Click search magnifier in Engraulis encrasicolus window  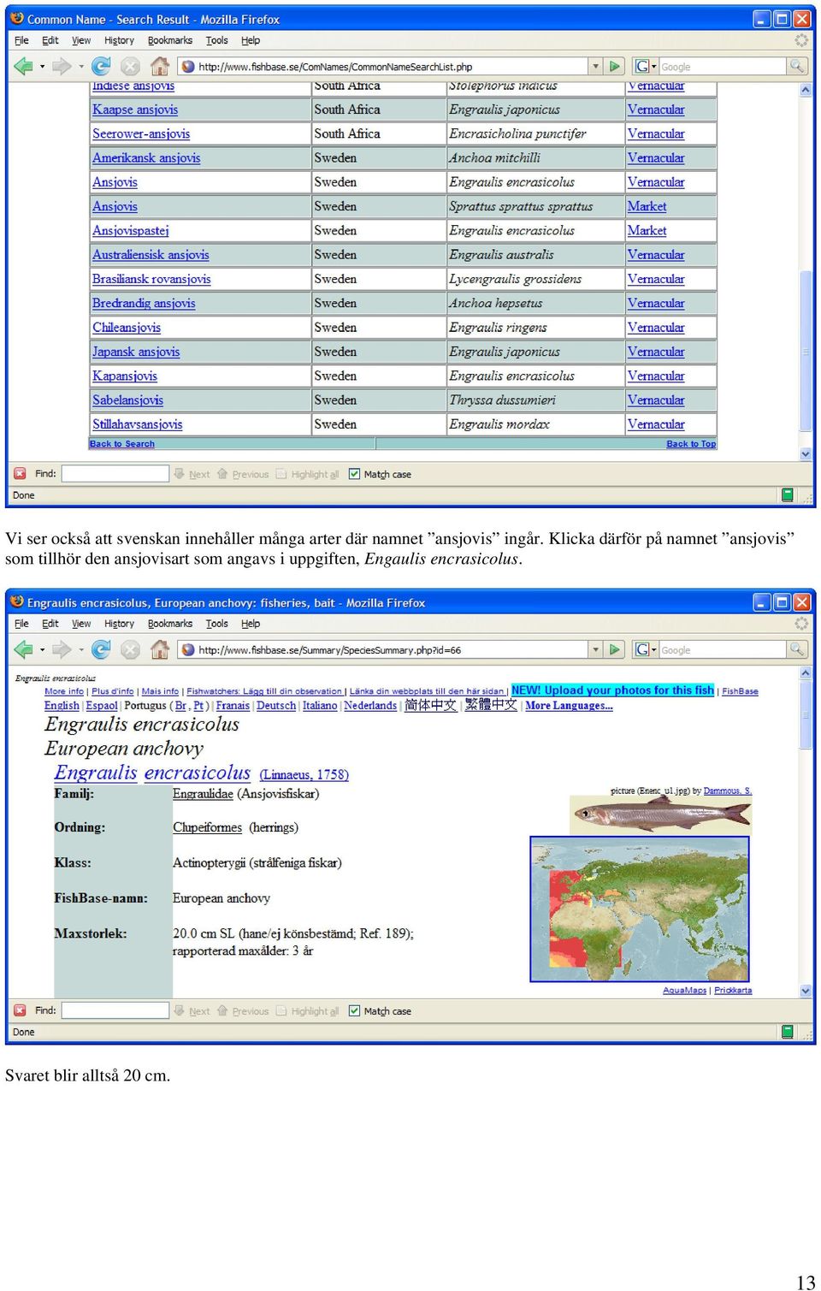(796, 649)
